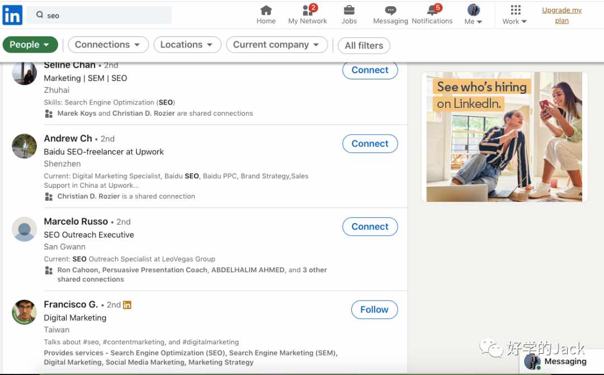Click 'Baidu SEO-freelancer at Upwork' headline

click(103, 151)
